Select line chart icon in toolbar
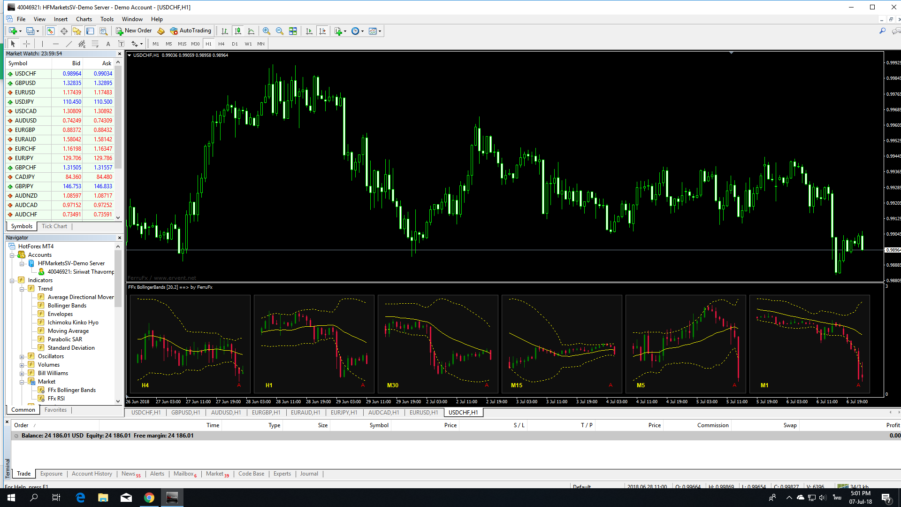Image resolution: width=901 pixels, height=507 pixels. click(x=251, y=31)
